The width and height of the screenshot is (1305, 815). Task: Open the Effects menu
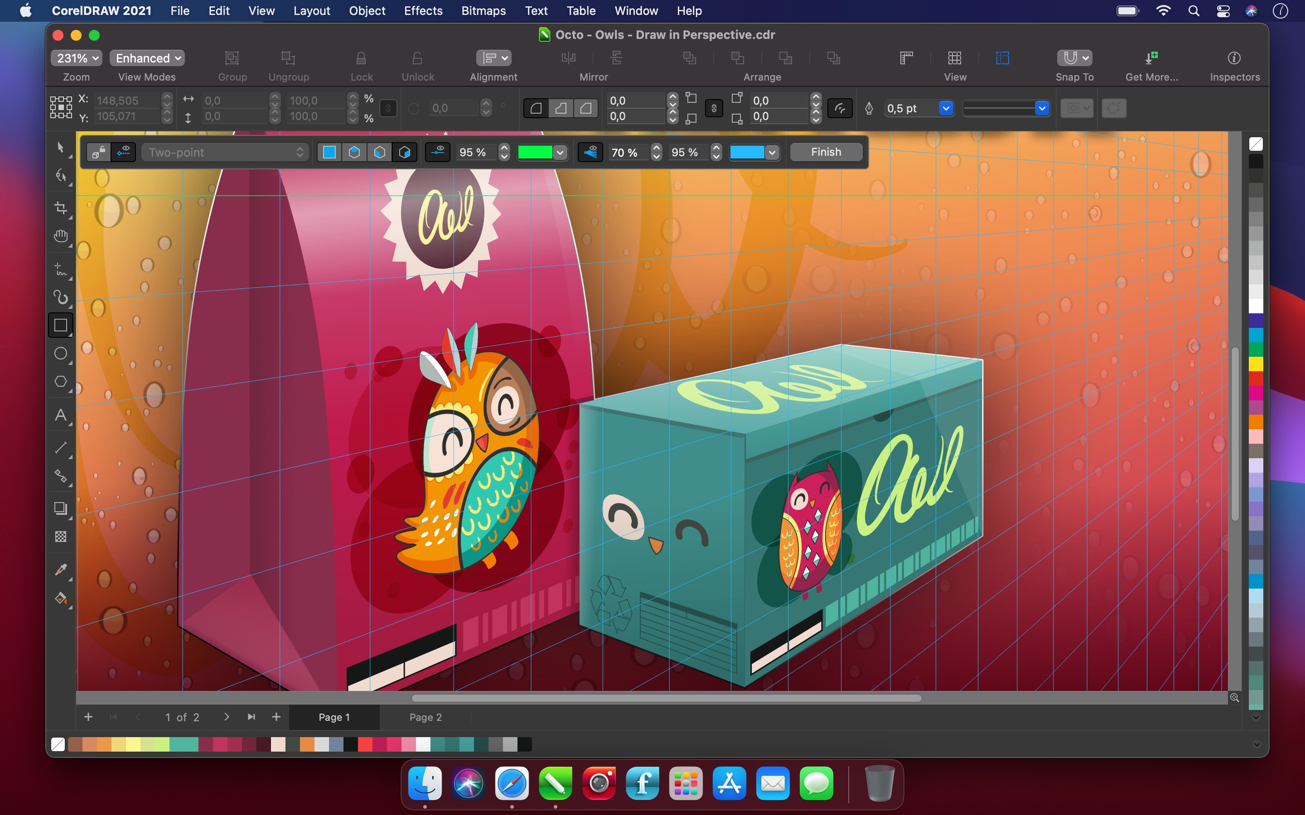[421, 10]
